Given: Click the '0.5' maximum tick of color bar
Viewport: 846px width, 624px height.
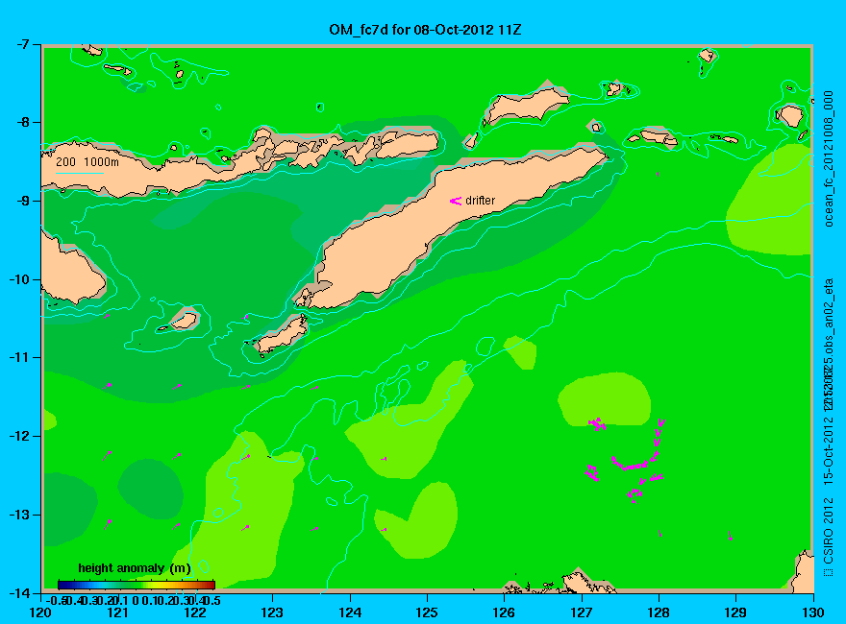Looking at the screenshot, I should click(213, 600).
